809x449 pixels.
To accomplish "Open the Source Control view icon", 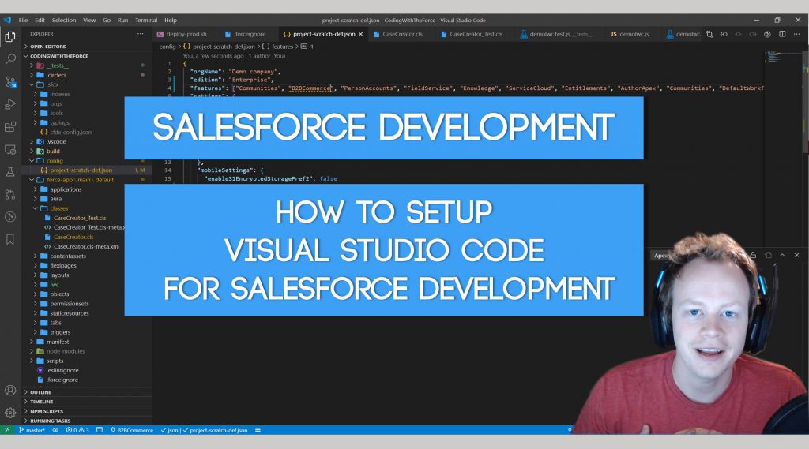I will click(x=9, y=81).
